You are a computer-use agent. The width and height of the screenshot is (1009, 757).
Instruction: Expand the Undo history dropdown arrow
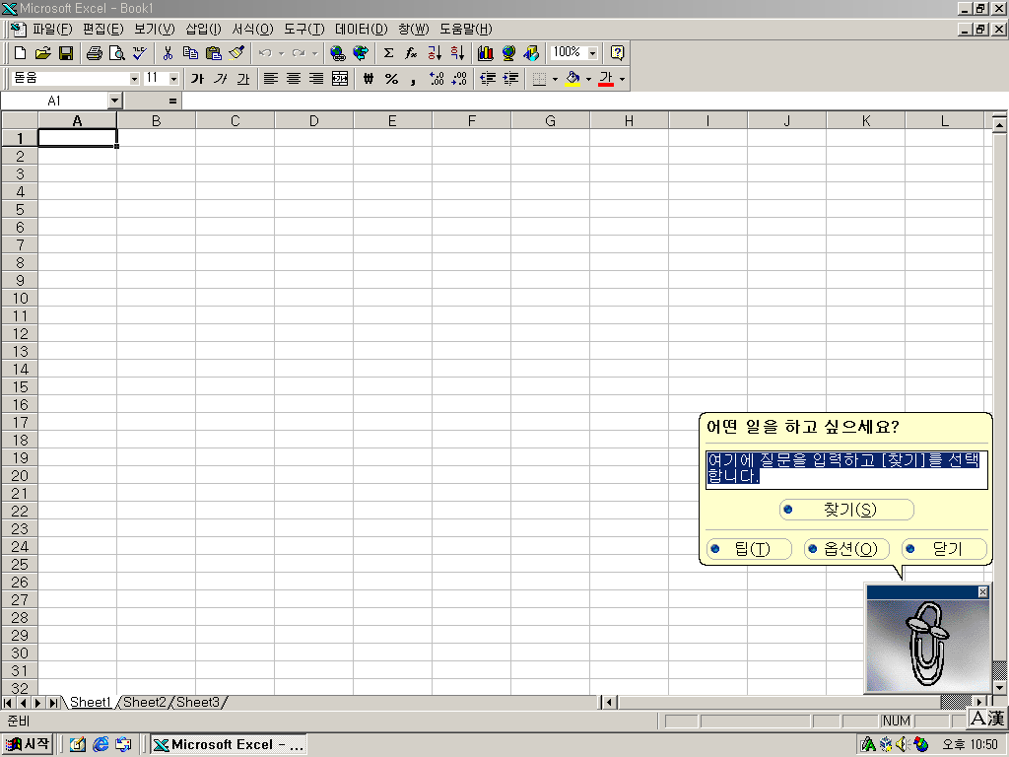pyautogui.click(x=281, y=53)
